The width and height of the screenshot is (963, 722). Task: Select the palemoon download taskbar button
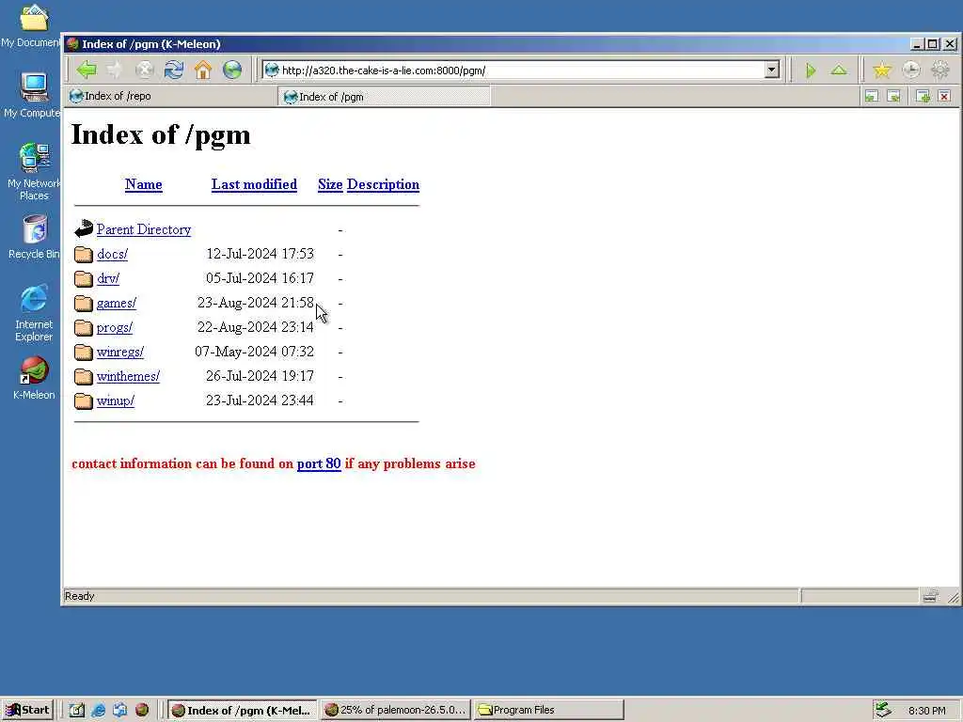coord(396,710)
